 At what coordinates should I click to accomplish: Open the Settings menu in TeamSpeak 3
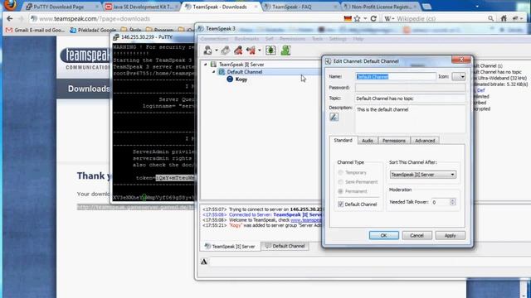338,39
